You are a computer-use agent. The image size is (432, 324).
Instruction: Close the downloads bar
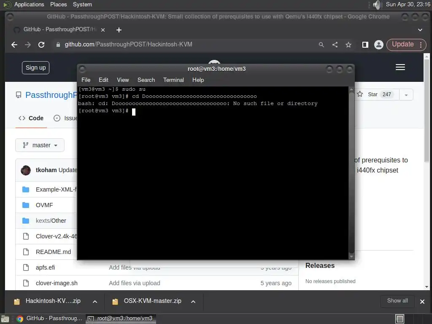(422, 302)
